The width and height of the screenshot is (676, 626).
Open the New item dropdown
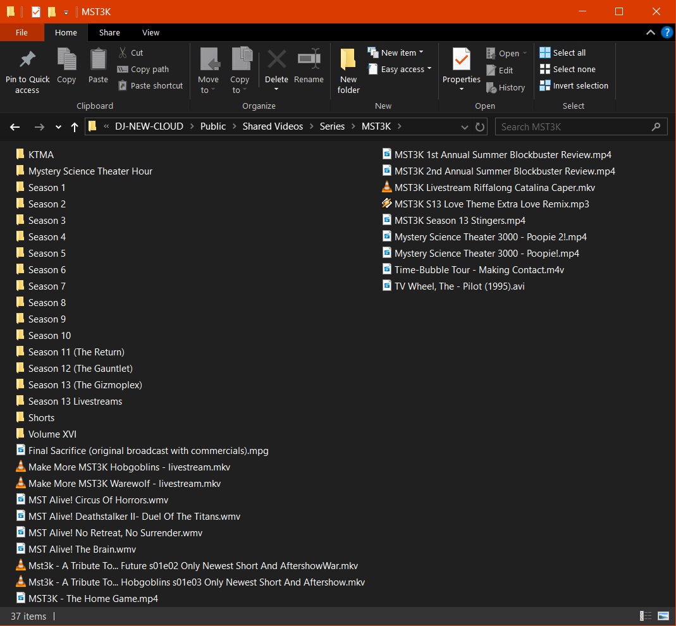point(396,52)
